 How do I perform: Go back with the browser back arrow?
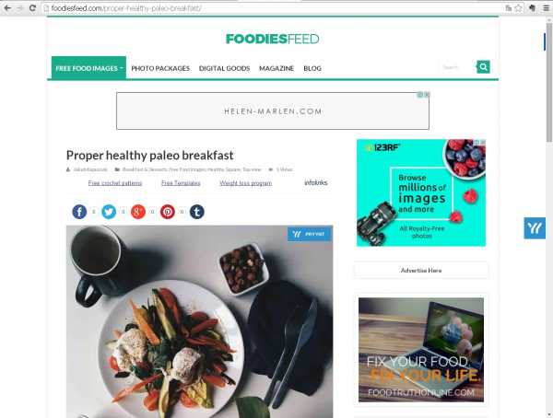7,7
